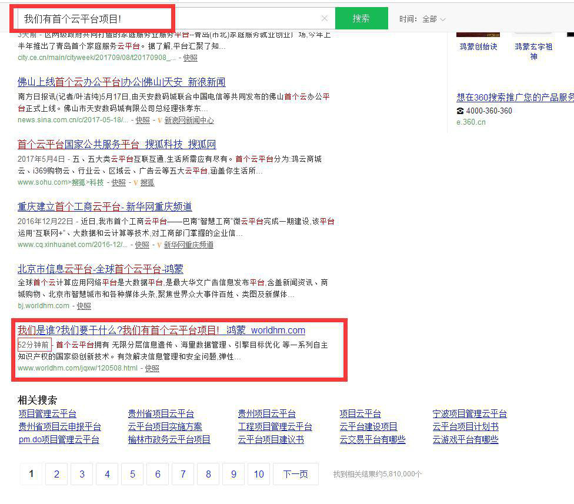Click the V badge before 搜狐 source
Viewport: 574px width, 504px height.
point(135,183)
